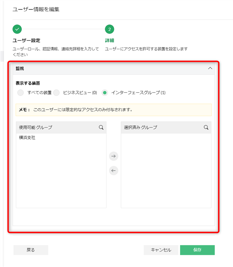
Task: Click the right arrow to add group
Action: point(113,156)
